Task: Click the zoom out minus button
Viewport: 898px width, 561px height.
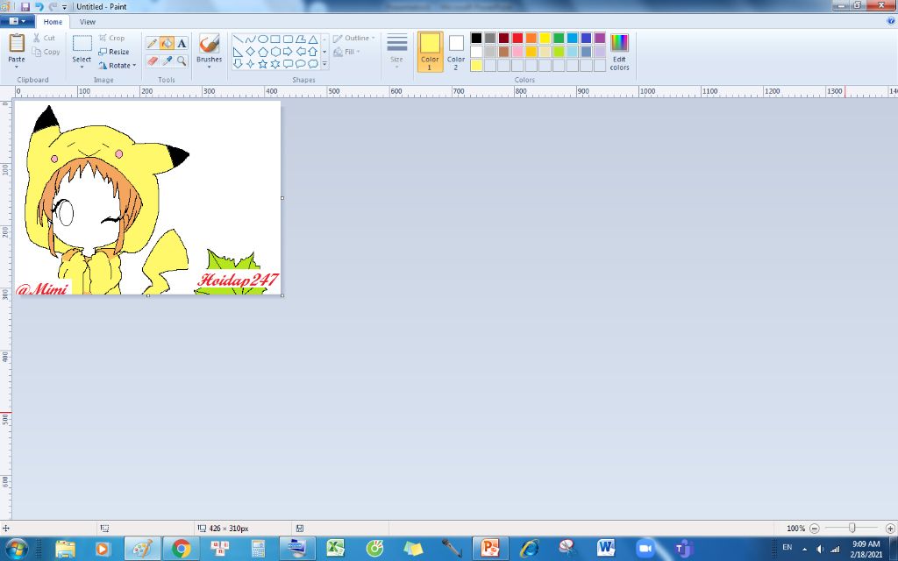Action: click(815, 529)
